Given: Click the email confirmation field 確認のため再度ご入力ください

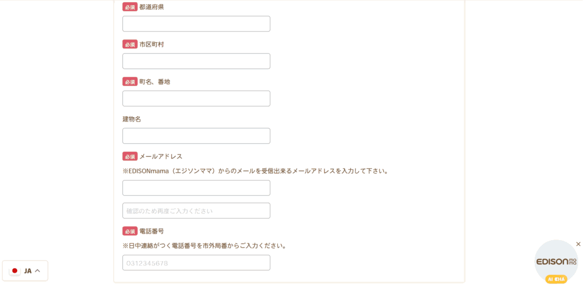Looking at the screenshot, I should click(x=197, y=210).
